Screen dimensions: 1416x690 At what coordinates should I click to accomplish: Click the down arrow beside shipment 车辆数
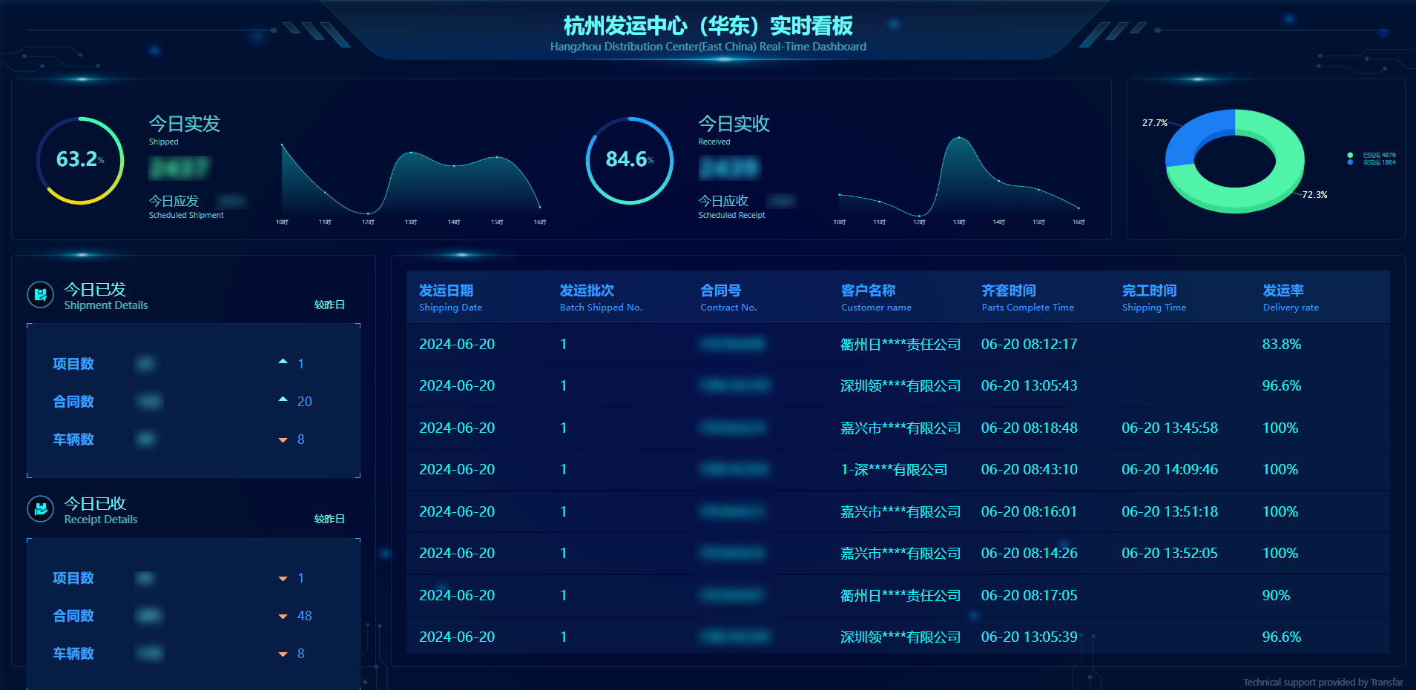click(283, 440)
